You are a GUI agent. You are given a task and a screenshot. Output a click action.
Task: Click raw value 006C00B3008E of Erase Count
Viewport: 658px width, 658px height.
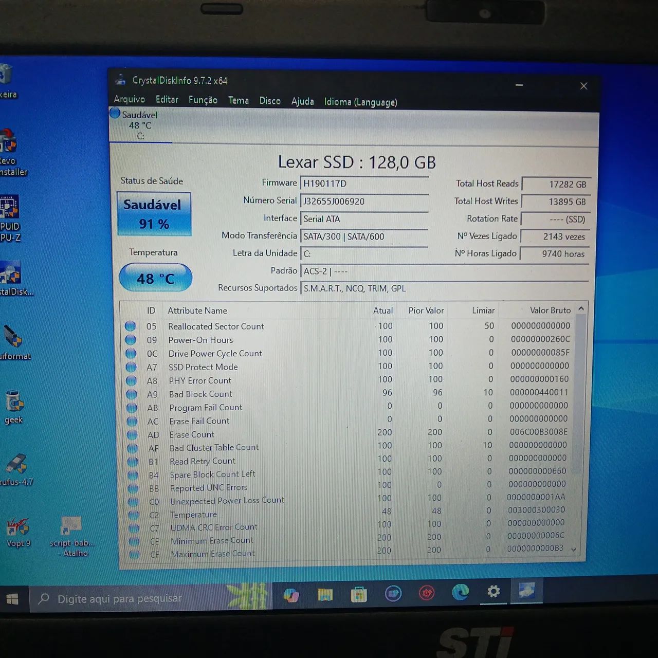click(x=538, y=432)
